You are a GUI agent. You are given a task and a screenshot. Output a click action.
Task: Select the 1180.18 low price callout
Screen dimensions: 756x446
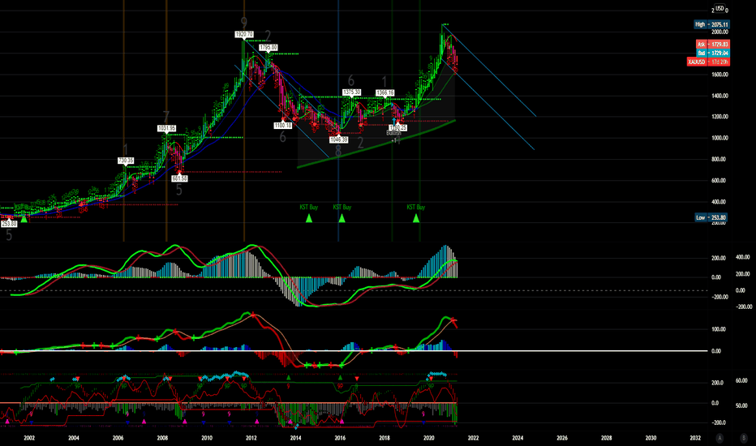pyautogui.click(x=283, y=126)
